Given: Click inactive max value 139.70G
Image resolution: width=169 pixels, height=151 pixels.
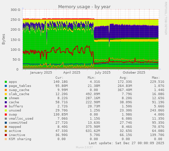Looking at the screenshot, I should (157, 135).
